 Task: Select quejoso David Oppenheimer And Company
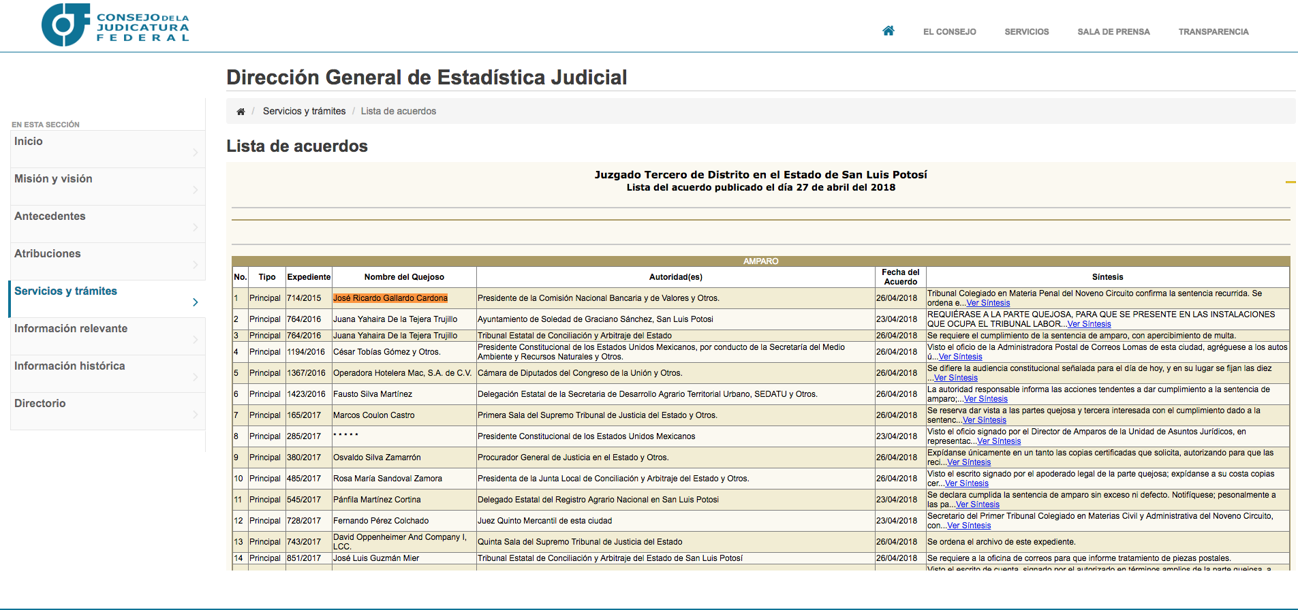tap(400, 542)
